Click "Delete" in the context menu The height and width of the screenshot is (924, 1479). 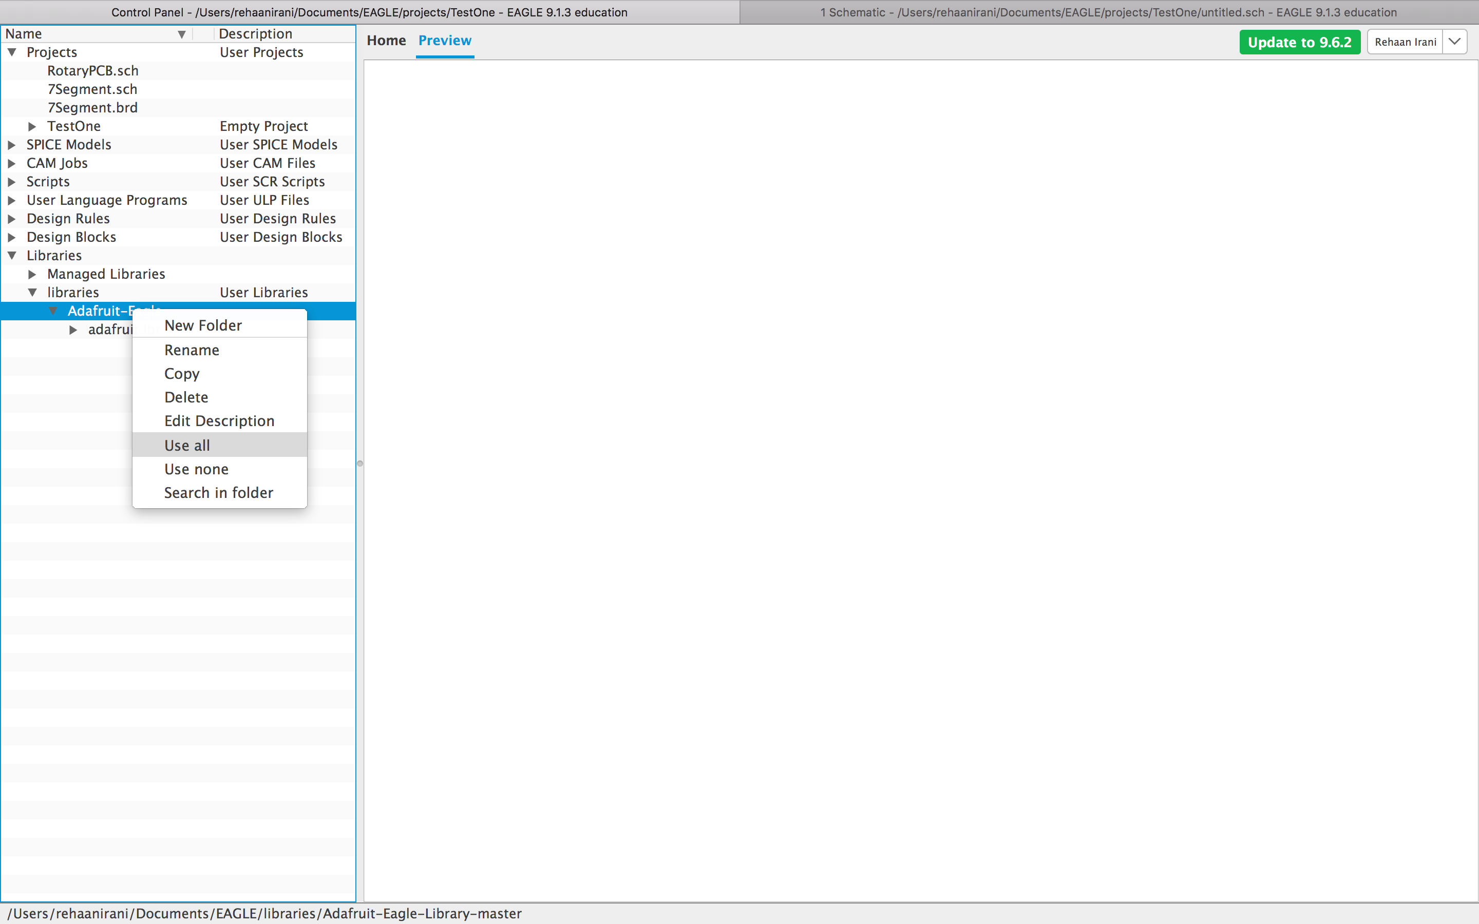(186, 397)
